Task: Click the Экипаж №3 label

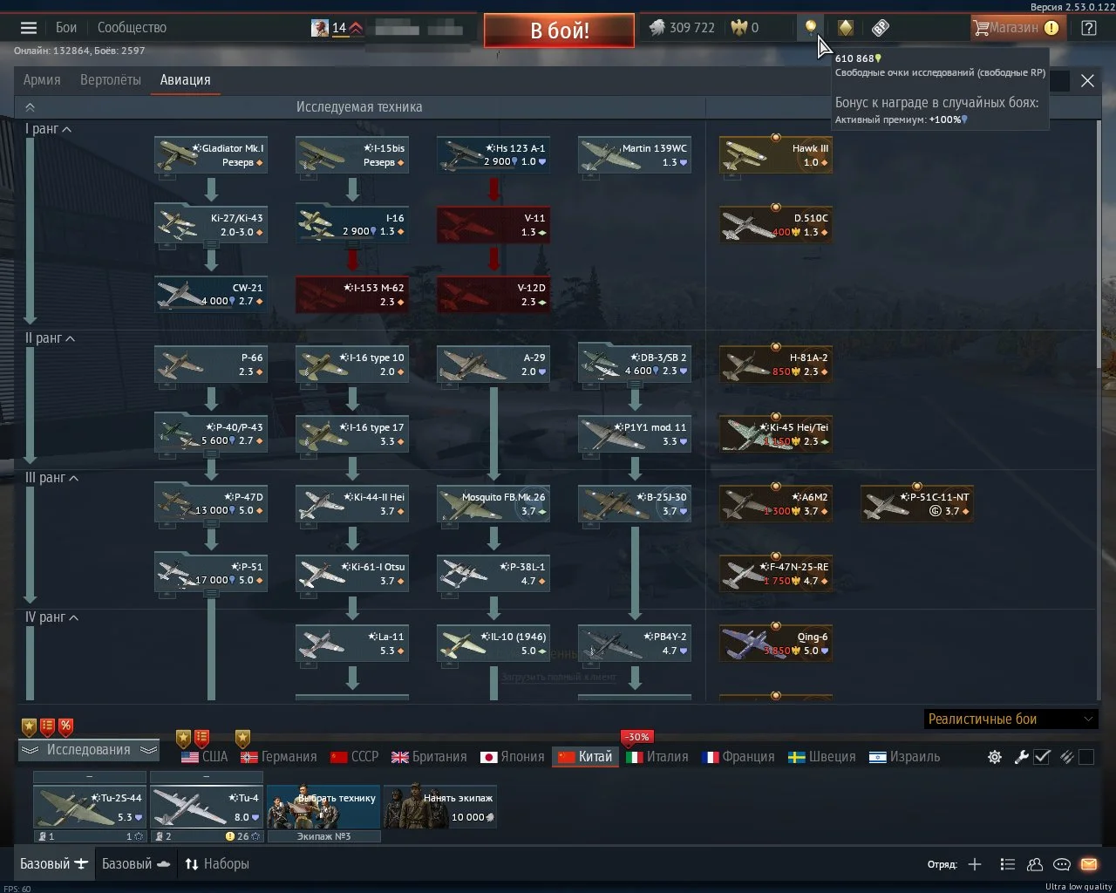Action: (x=323, y=836)
